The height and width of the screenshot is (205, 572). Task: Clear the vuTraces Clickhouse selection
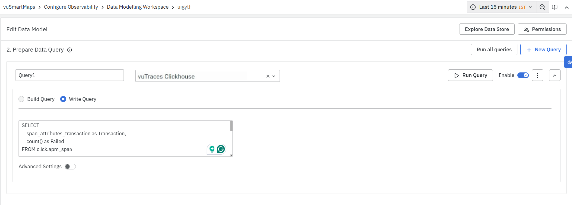[x=268, y=76]
